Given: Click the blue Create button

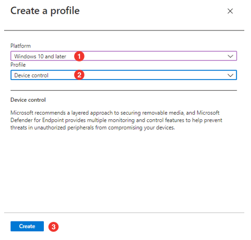Looking at the screenshot, I should click(x=27, y=226).
